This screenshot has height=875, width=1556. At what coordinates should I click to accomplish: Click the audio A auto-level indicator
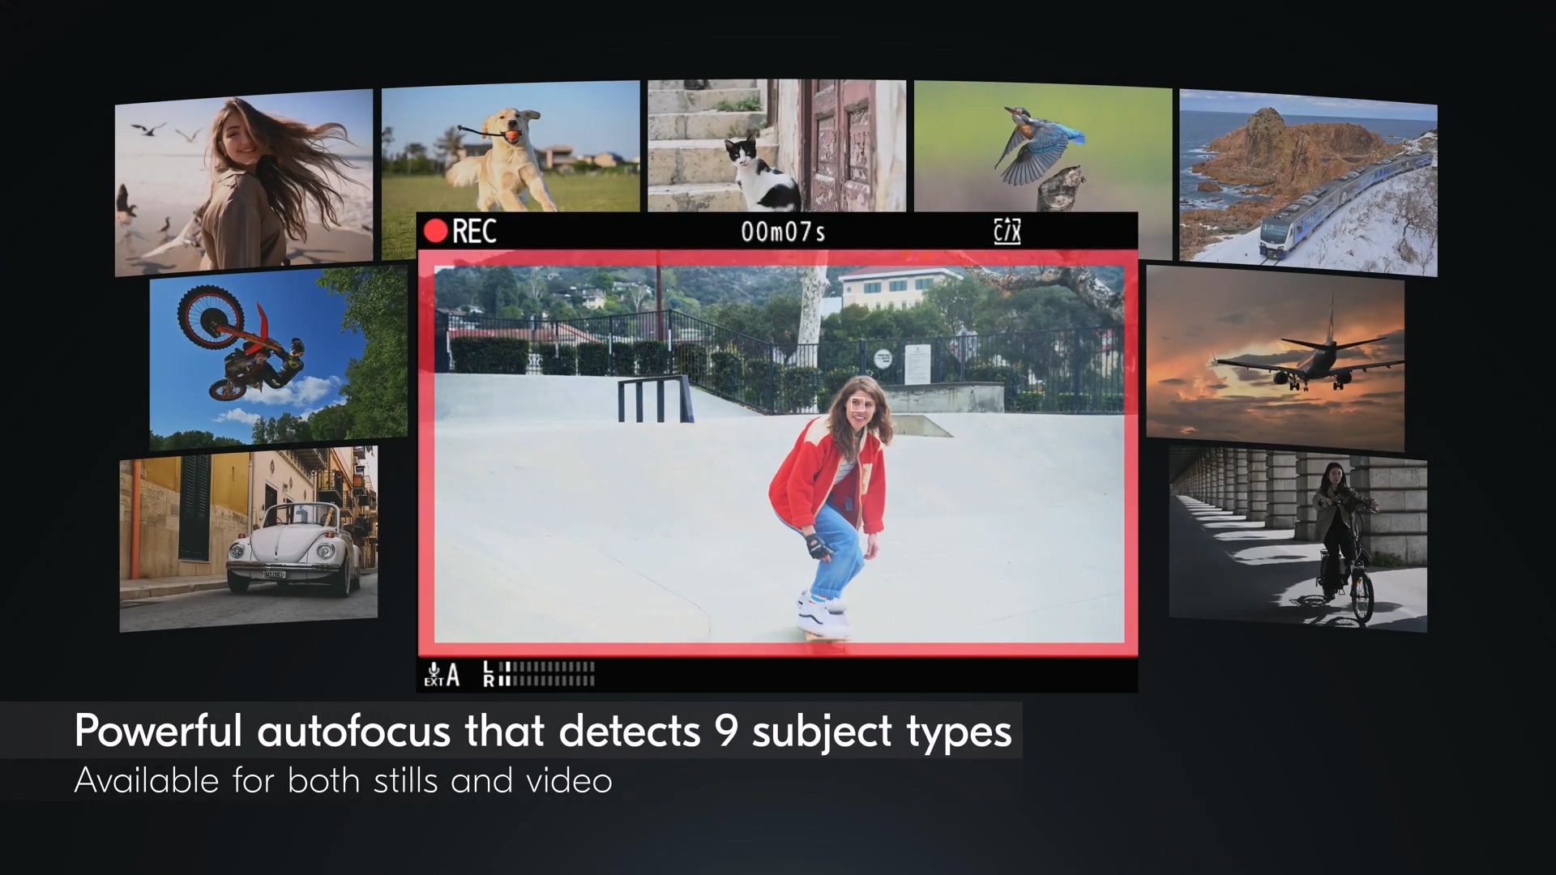[453, 674]
